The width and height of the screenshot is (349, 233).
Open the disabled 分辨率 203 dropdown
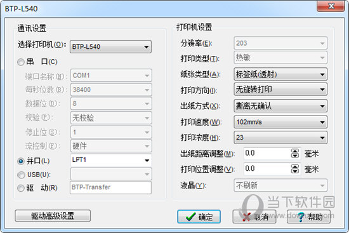[x=280, y=43]
